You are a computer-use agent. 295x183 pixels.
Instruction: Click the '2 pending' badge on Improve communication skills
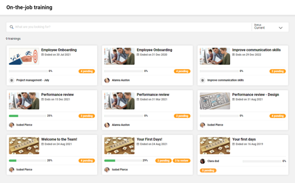tap(277, 71)
